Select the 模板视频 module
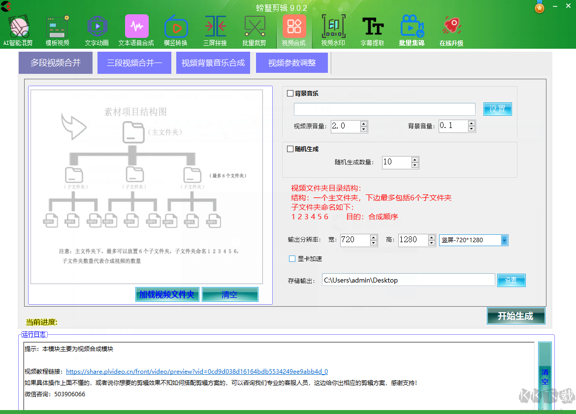 tap(57, 27)
